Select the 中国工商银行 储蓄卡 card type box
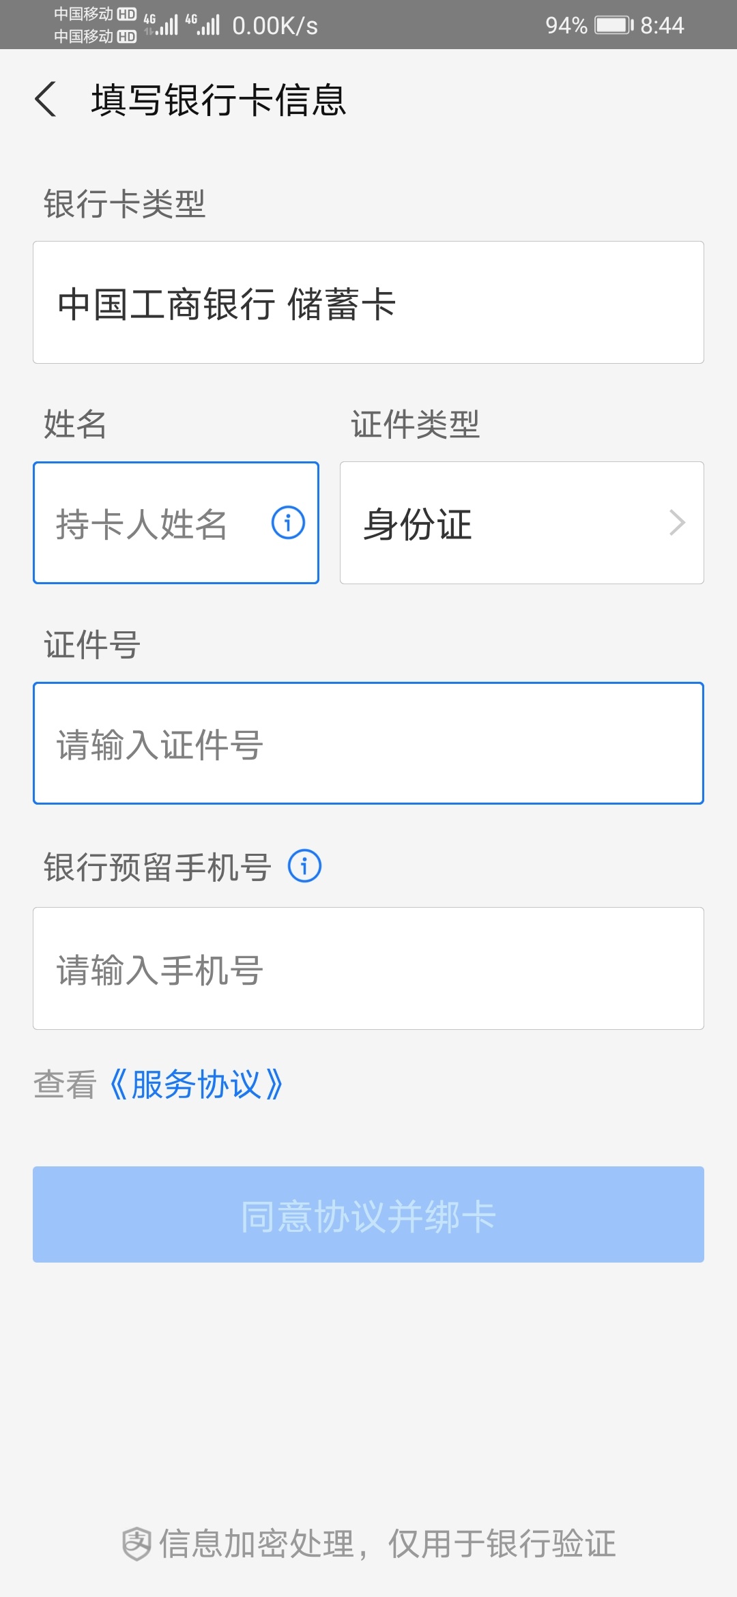The width and height of the screenshot is (737, 1597). pos(369,302)
